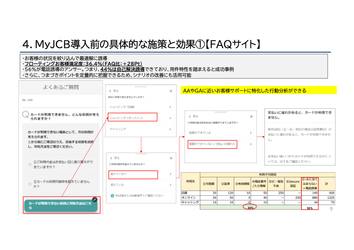Expand chevron on ショッピング(店舗) row

170,107
